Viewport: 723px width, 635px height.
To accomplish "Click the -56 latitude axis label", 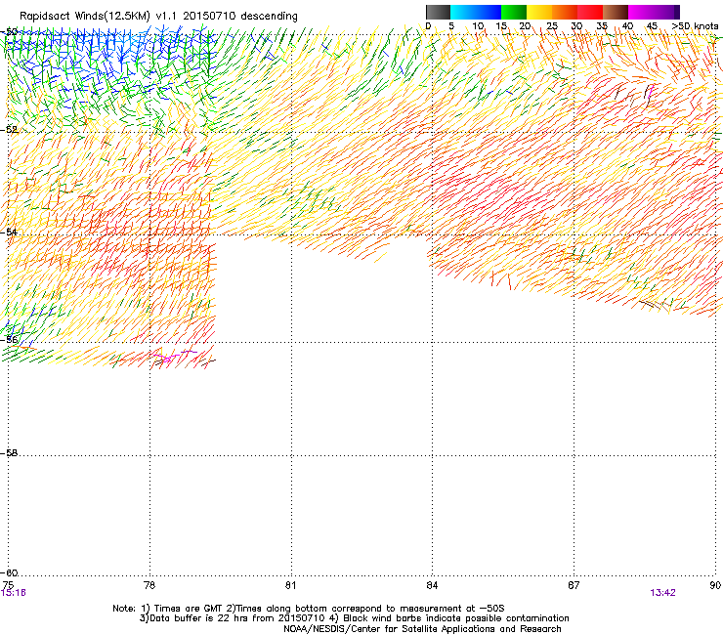I will click(9, 339).
